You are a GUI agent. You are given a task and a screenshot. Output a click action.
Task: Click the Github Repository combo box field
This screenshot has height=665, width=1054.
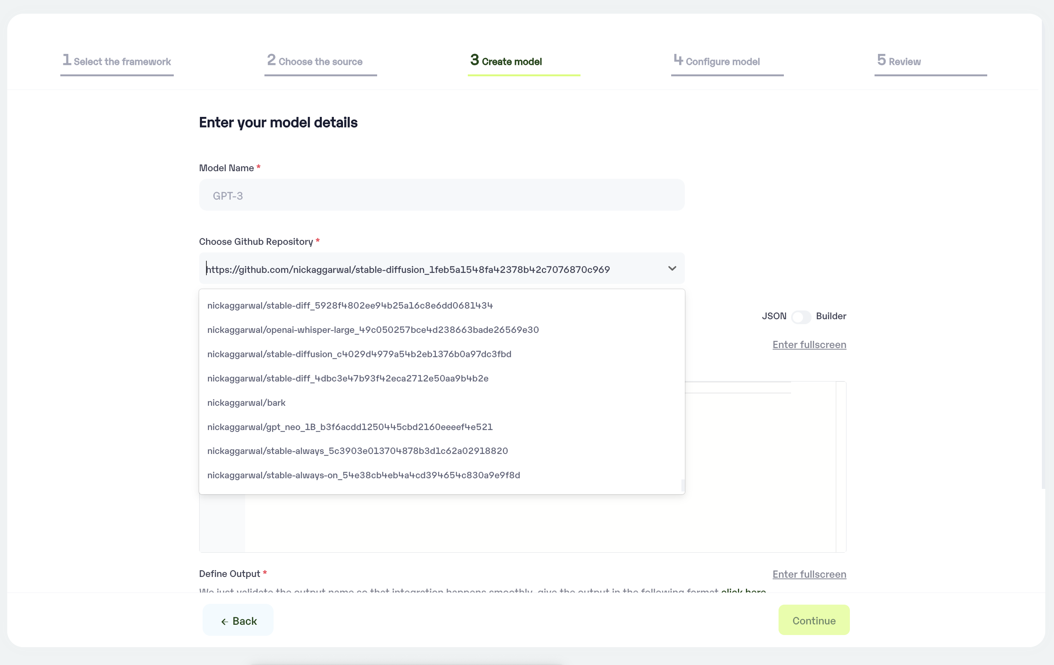coord(442,268)
